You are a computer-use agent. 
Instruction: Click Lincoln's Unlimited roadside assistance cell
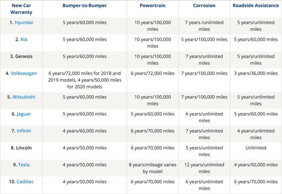[x=256, y=148]
